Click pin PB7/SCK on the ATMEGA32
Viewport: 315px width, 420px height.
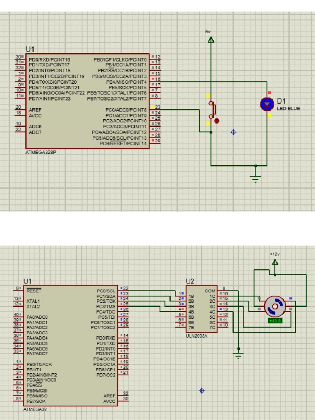tap(36, 401)
